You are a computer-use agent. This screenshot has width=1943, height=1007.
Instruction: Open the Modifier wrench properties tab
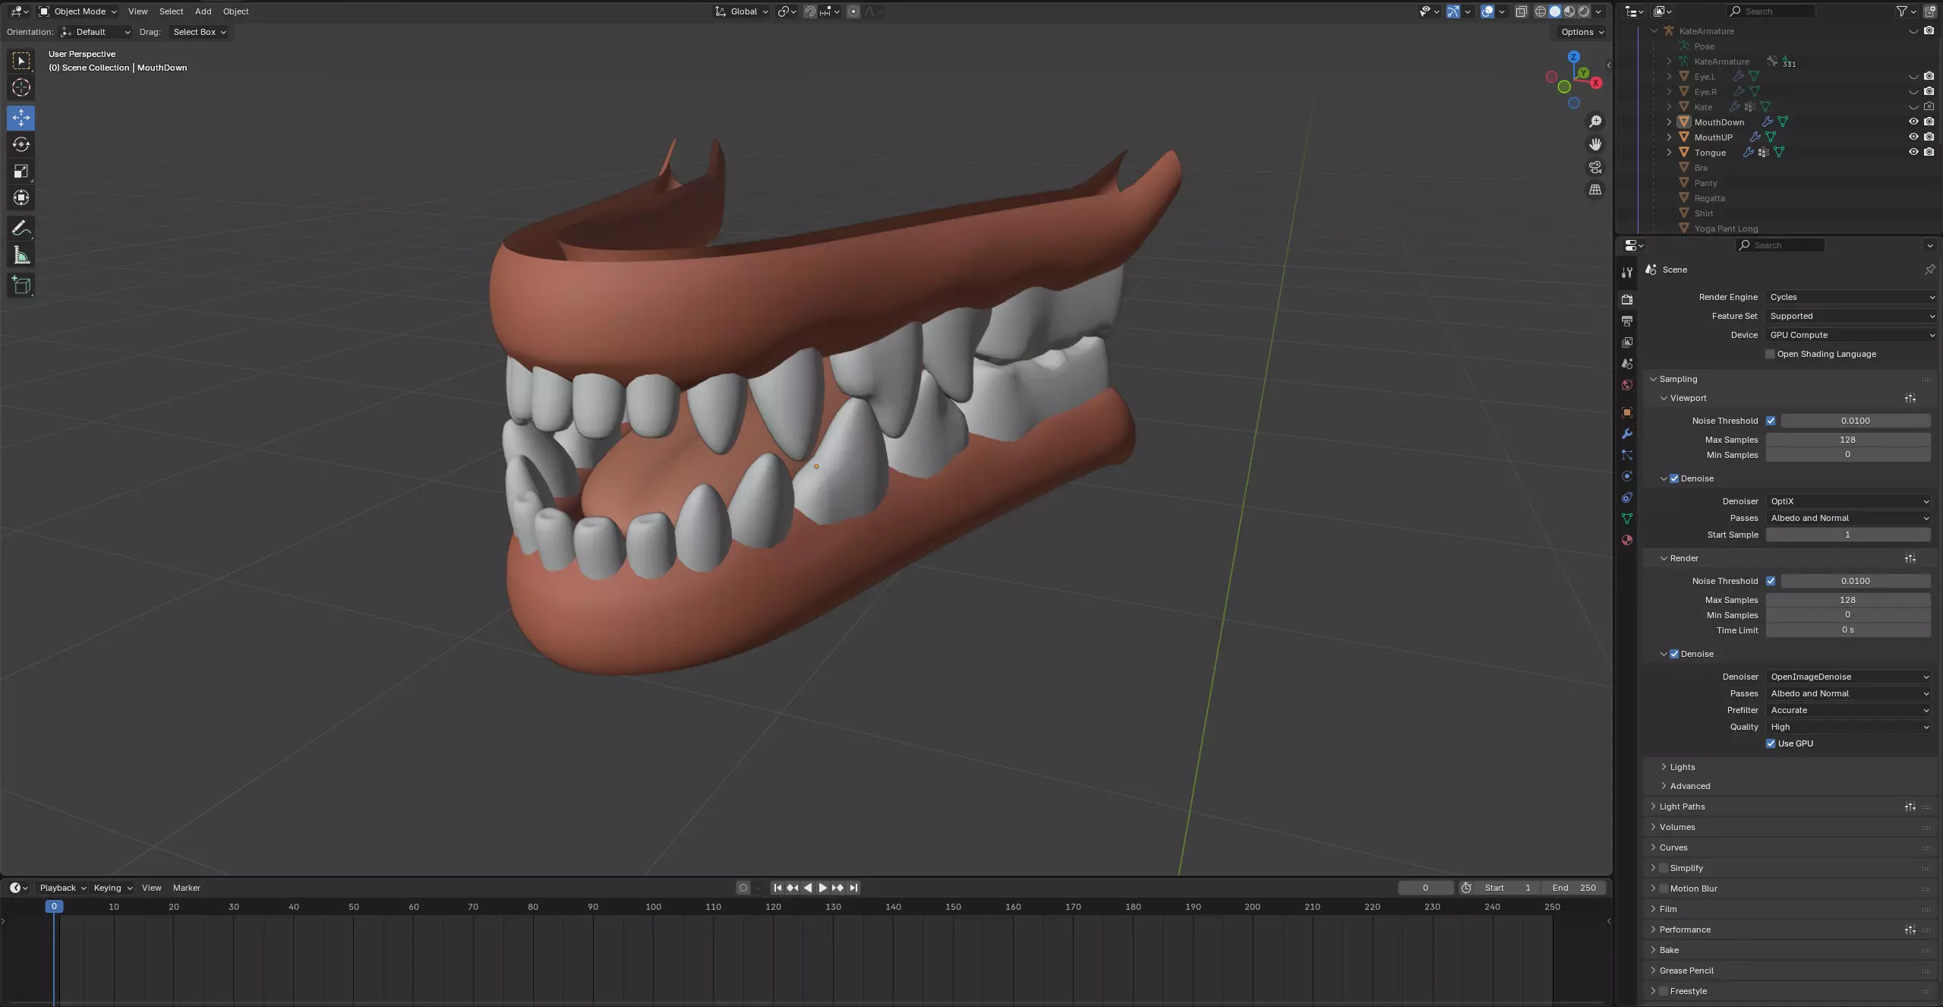pyautogui.click(x=1626, y=434)
